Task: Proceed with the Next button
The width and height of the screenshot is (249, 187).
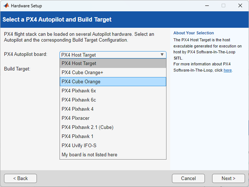Action: point(228,178)
